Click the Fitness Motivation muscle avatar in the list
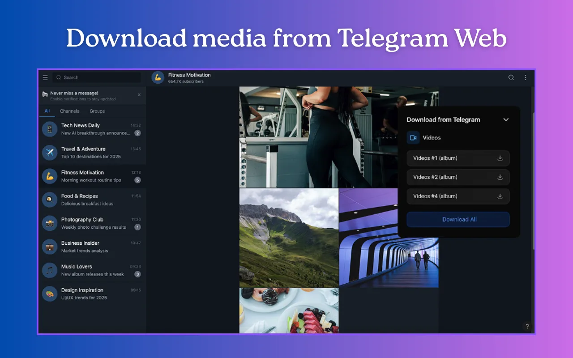This screenshot has height=358, width=573. (x=50, y=176)
